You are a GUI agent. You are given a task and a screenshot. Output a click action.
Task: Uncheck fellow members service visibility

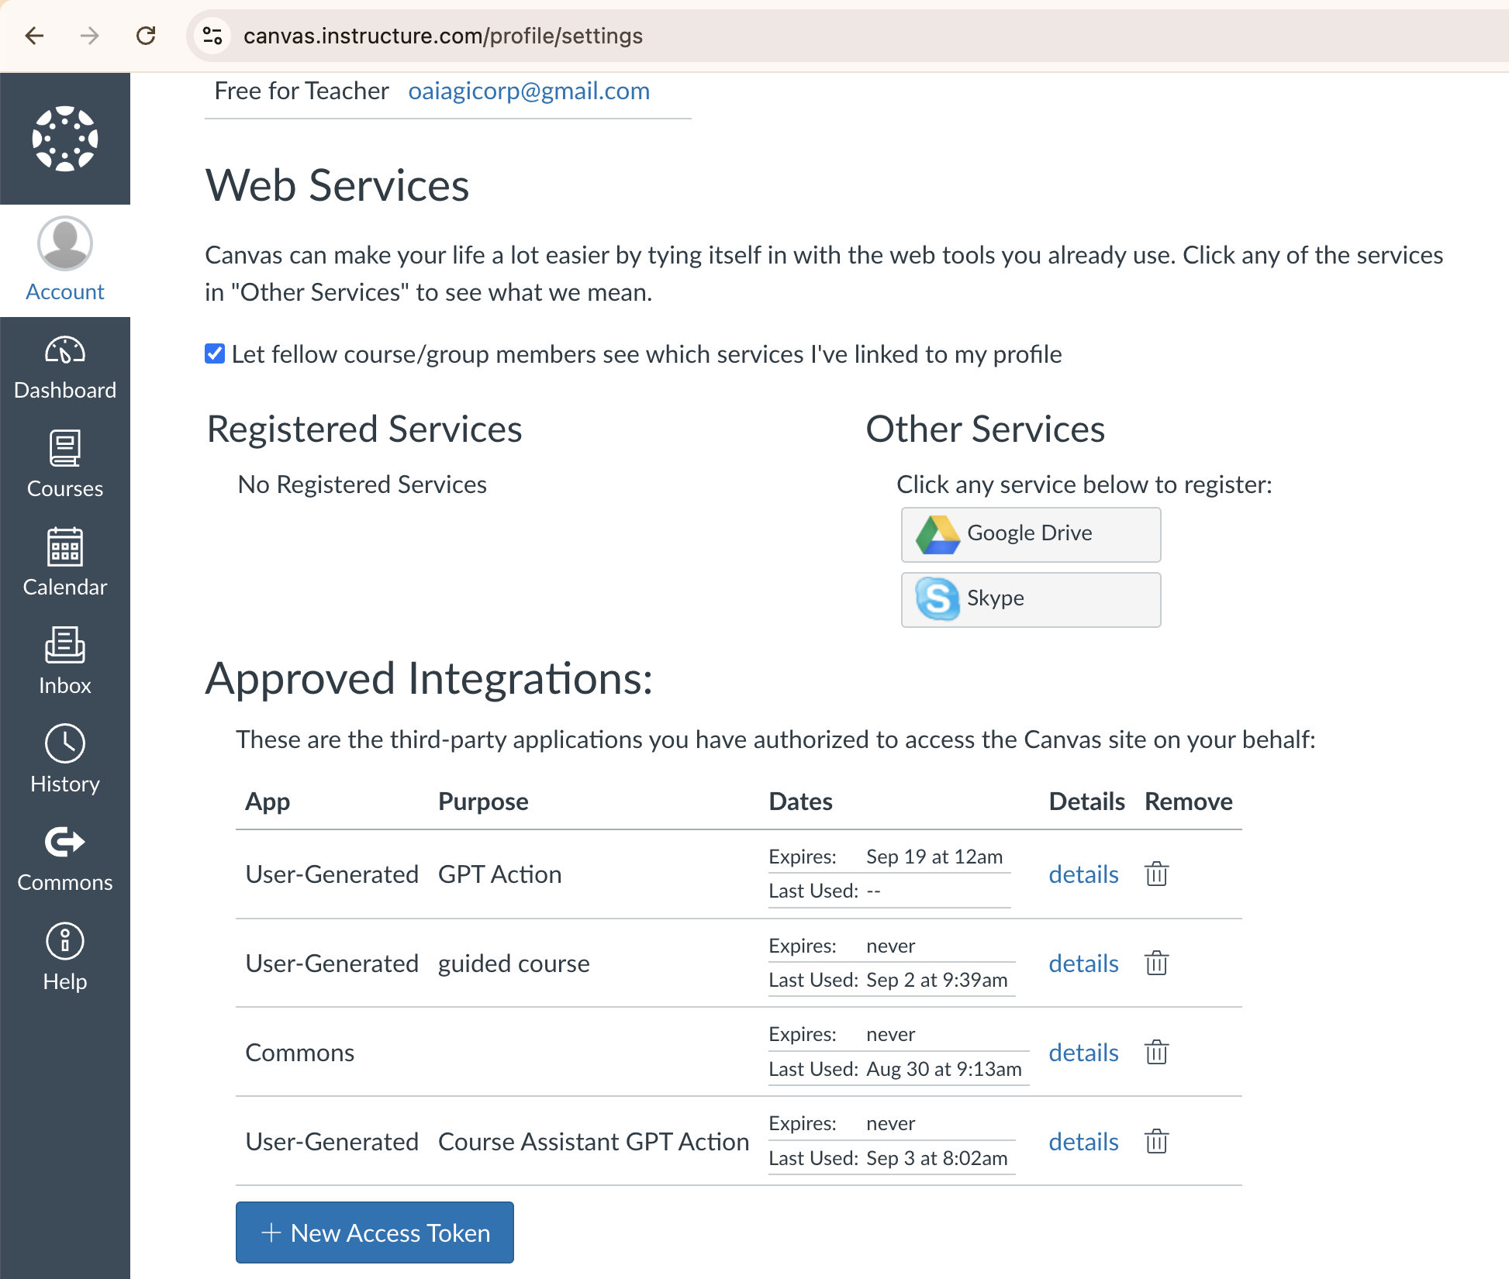pyautogui.click(x=214, y=354)
